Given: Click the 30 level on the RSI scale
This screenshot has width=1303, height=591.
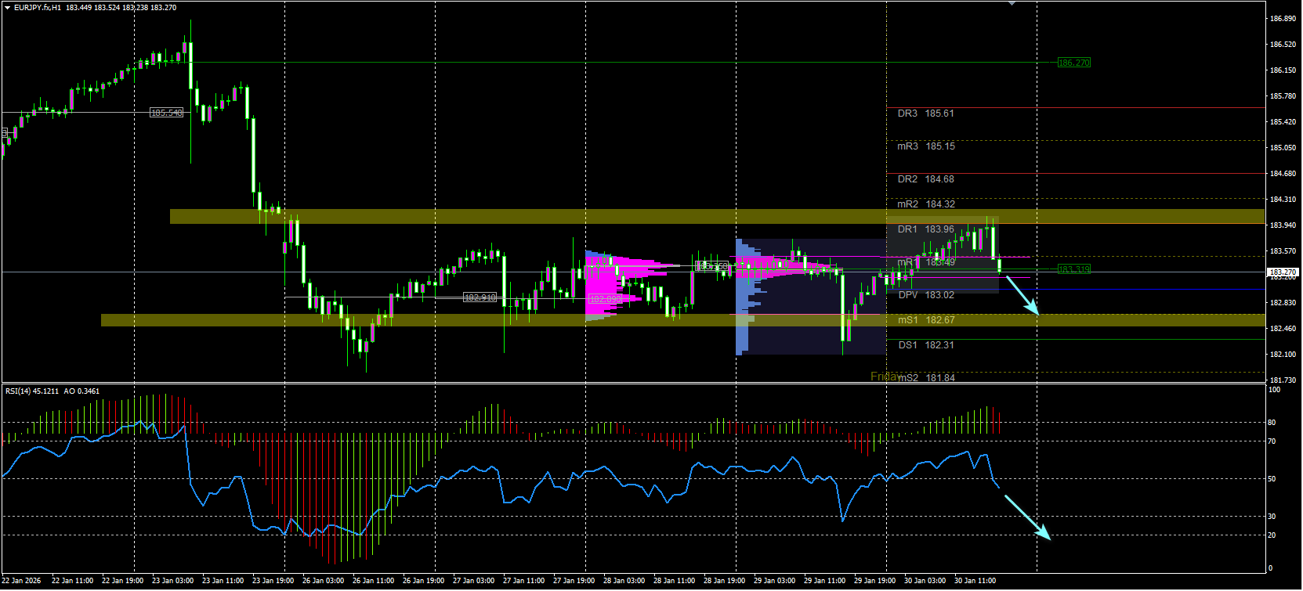Looking at the screenshot, I should click(1272, 517).
